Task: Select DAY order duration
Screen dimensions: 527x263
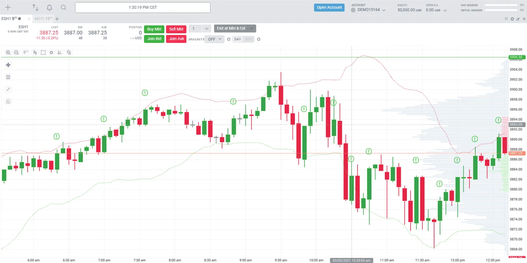Action: point(238,39)
